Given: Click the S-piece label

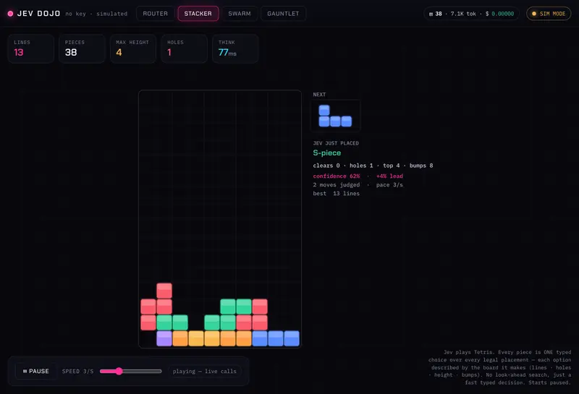Looking at the screenshot, I should point(327,153).
